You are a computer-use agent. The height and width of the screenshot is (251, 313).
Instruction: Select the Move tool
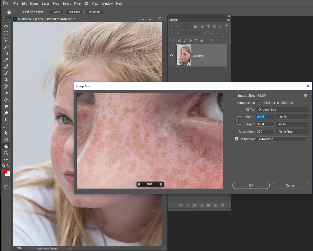pyautogui.click(x=6, y=27)
